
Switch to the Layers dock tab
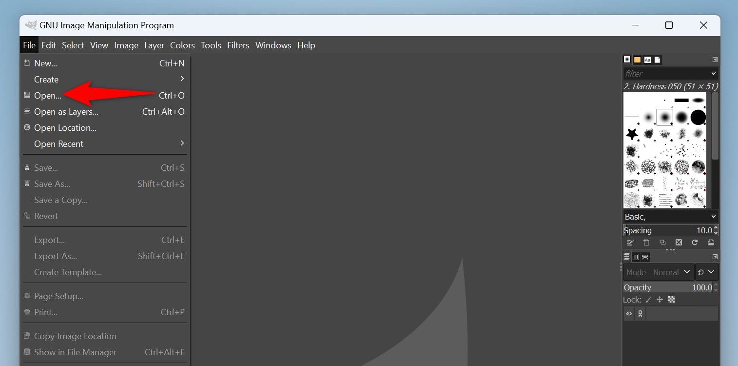[x=627, y=257]
